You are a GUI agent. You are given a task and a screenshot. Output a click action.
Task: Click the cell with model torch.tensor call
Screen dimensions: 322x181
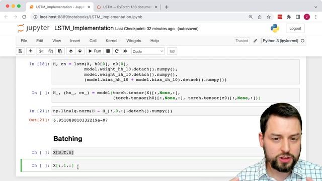point(176,95)
